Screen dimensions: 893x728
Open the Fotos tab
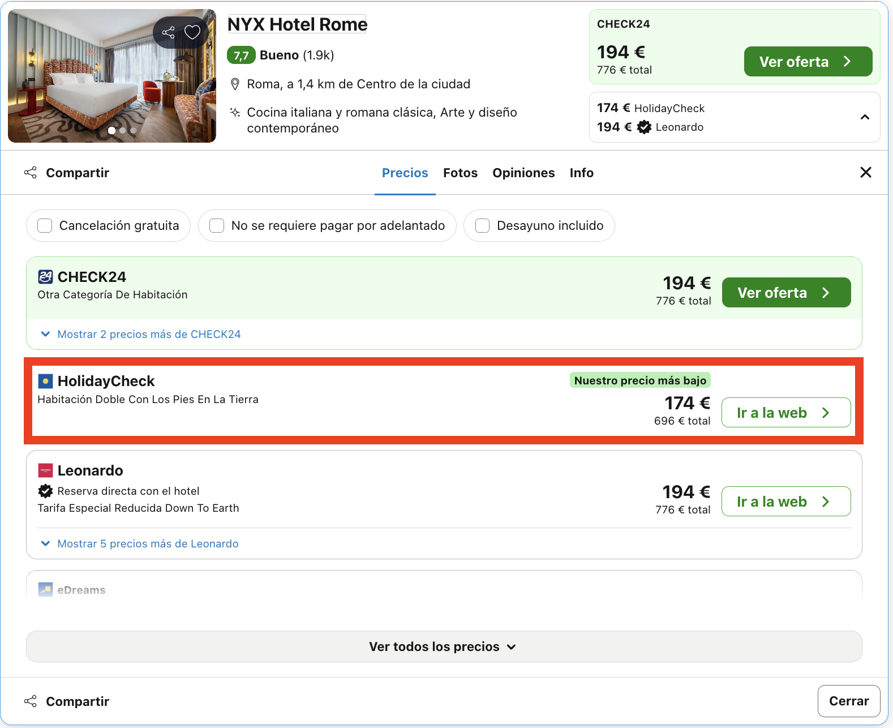pos(460,173)
